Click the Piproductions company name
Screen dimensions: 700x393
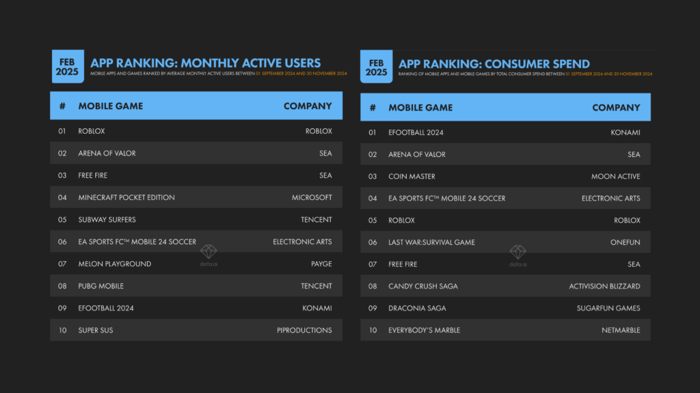click(x=304, y=330)
